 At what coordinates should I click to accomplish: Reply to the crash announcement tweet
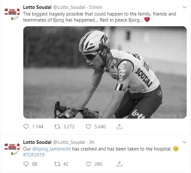tap(26, 164)
